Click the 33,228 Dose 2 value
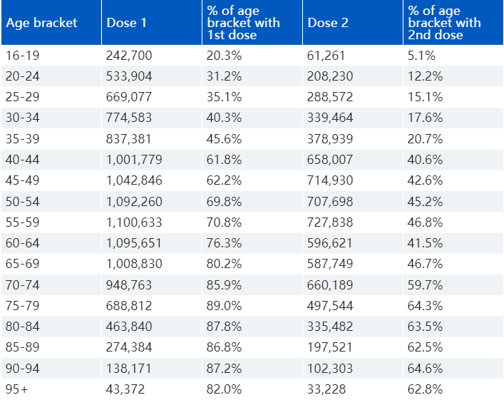The image size is (504, 405). point(326,389)
